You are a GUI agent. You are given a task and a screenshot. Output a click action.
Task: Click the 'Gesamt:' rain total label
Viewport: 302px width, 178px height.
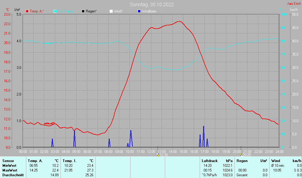point(242,175)
